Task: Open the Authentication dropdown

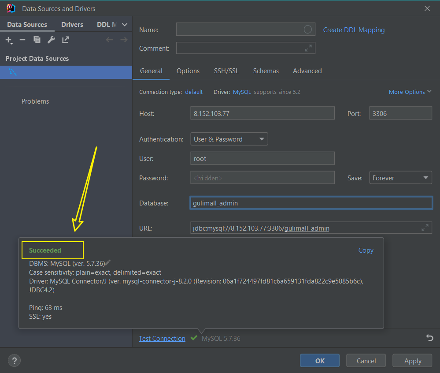Action: [229, 139]
